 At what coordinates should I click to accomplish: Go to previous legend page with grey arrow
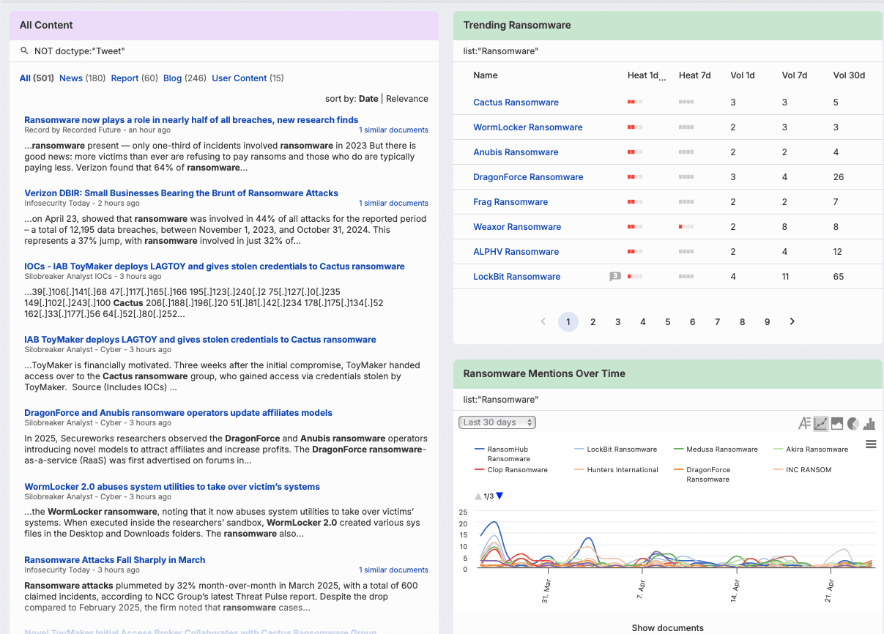[x=478, y=496]
